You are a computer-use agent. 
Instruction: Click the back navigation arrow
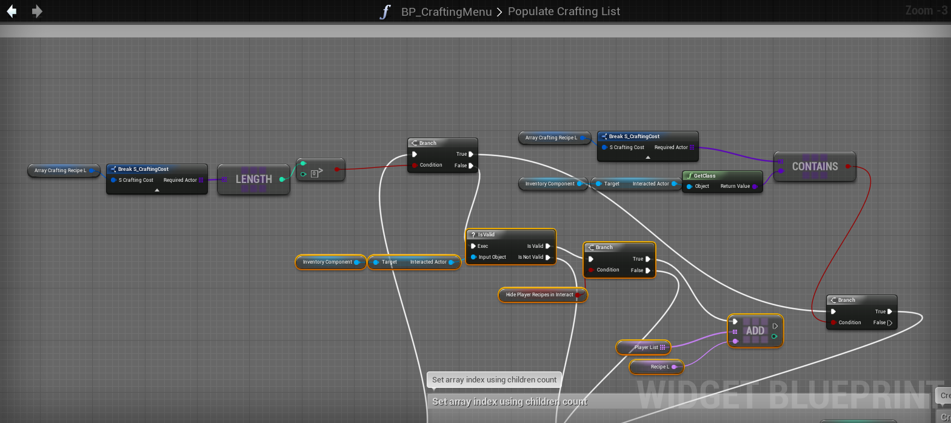click(12, 12)
